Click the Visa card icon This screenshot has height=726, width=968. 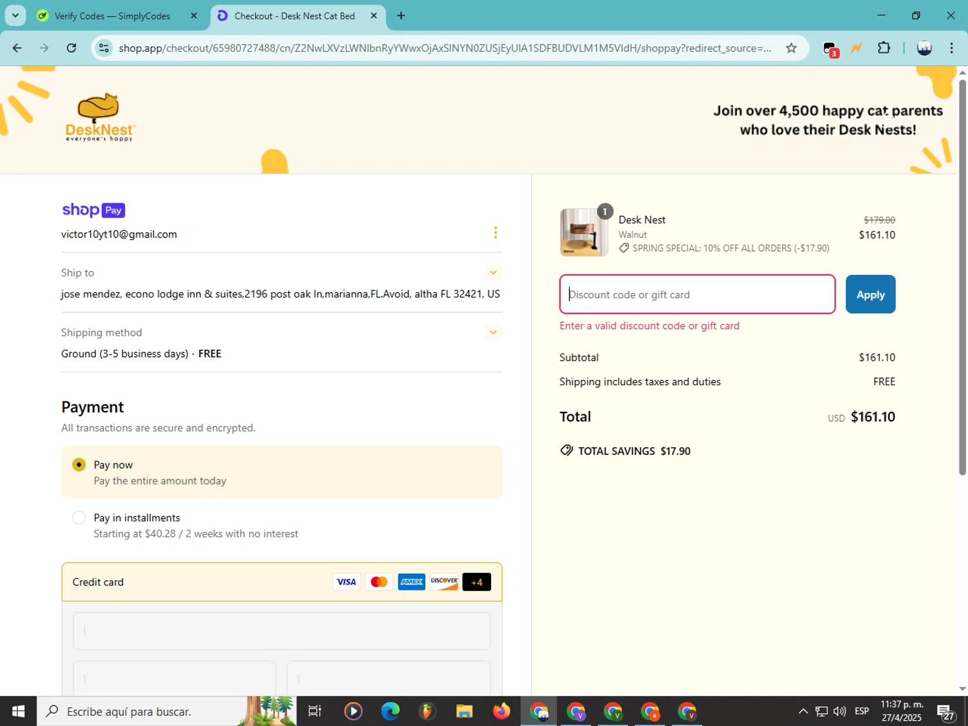(x=346, y=582)
